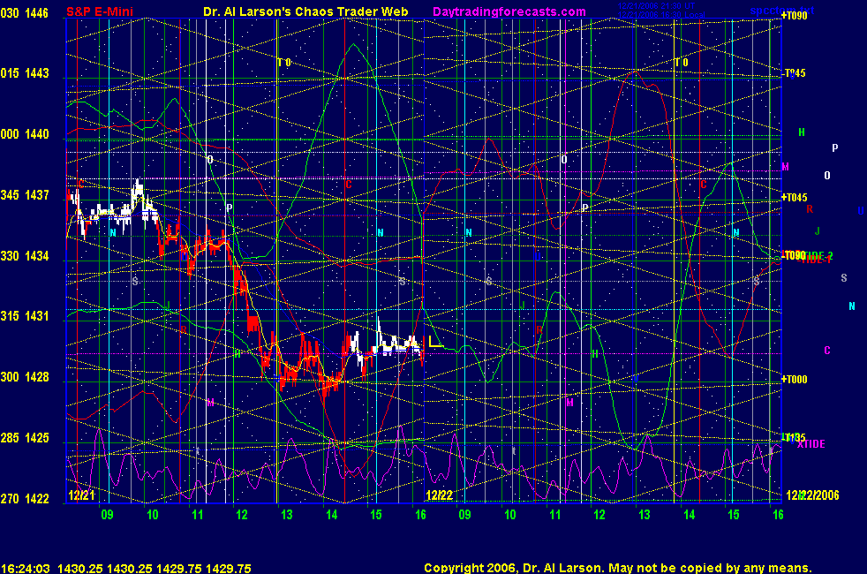The image size is (867, 574).
Task: Click the 12/22 session date label
Action: (x=440, y=495)
